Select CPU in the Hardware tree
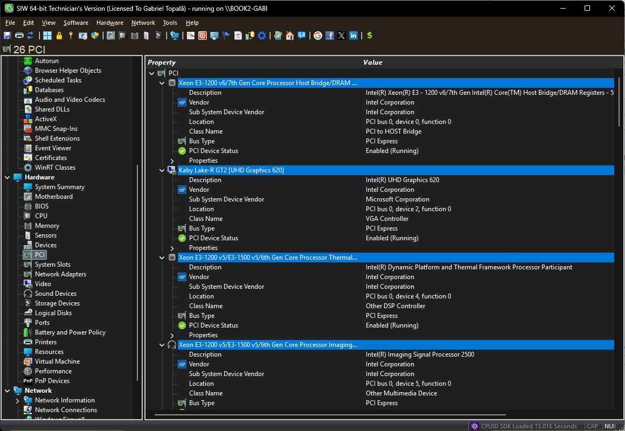 click(41, 215)
